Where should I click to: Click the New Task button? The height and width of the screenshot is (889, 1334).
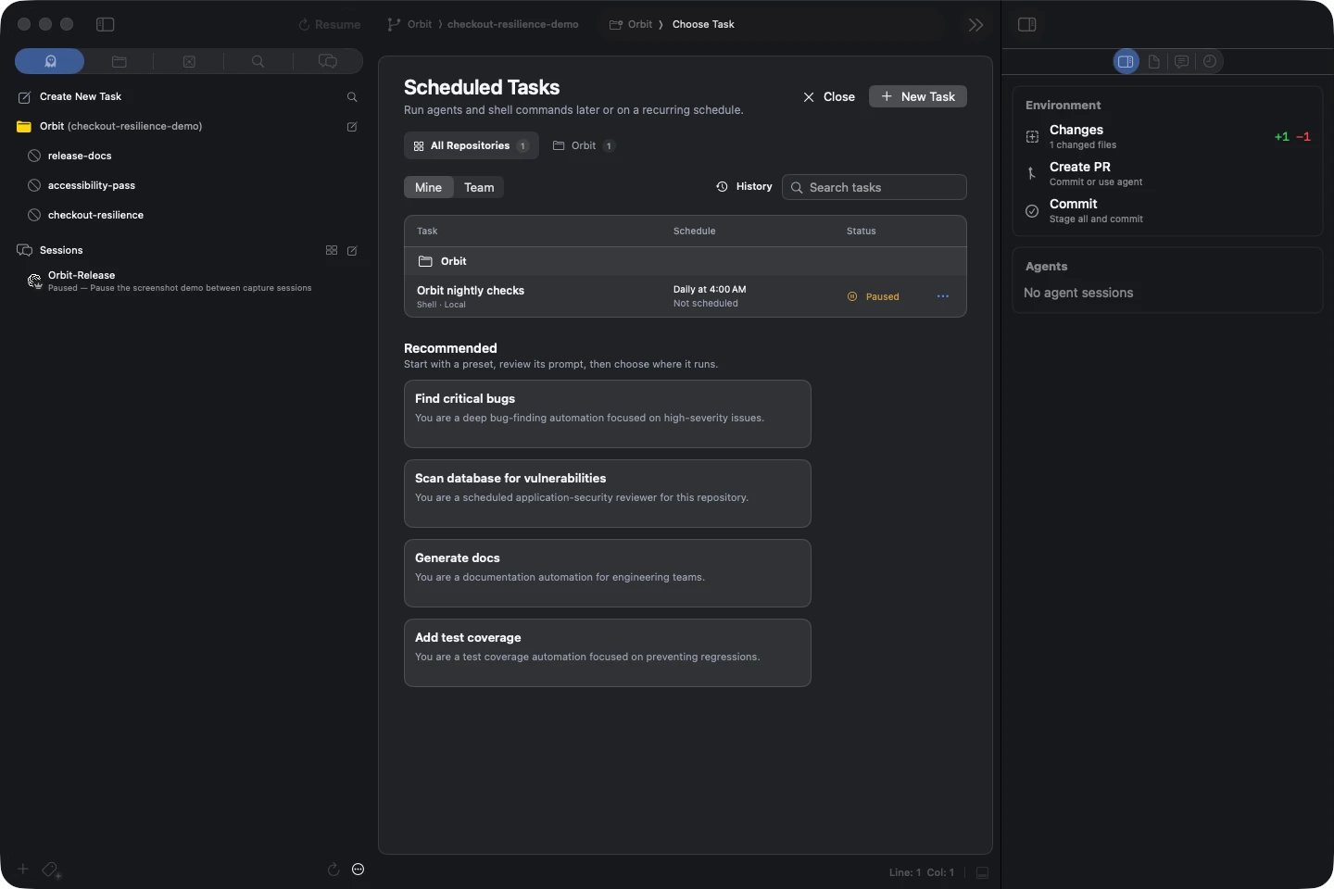[x=918, y=96]
